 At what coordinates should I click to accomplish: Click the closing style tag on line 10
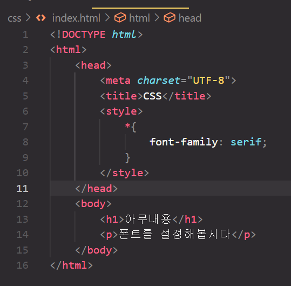[x=125, y=173]
